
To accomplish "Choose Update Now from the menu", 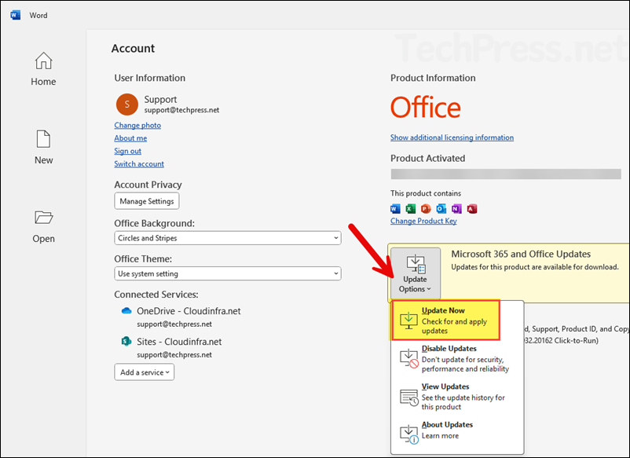I will pyautogui.click(x=445, y=321).
